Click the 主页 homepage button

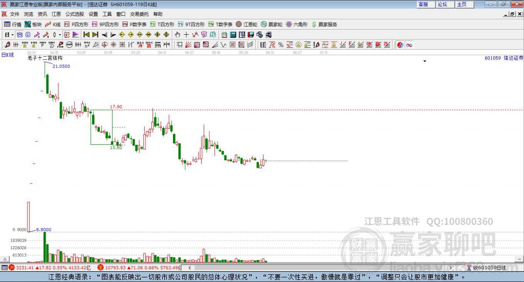[465, 4]
